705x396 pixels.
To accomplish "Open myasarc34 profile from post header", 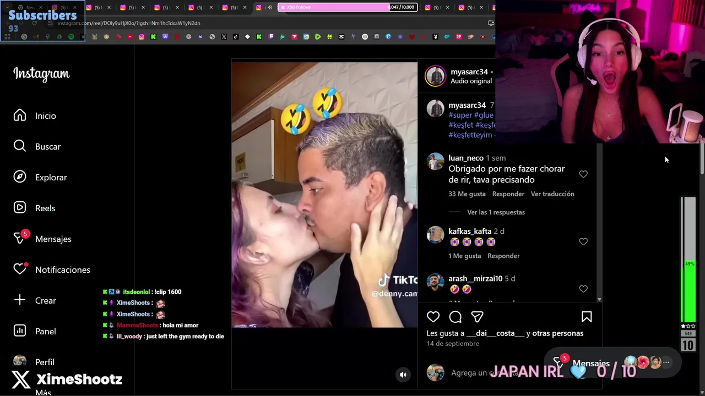I will pos(469,72).
